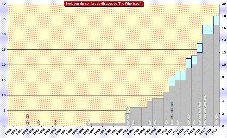
Task: Click the treble clef icon above 1990
Action: (55, 122)
